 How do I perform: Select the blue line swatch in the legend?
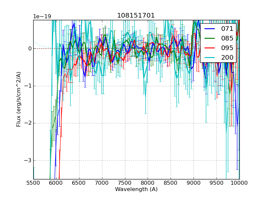[x=210, y=29]
